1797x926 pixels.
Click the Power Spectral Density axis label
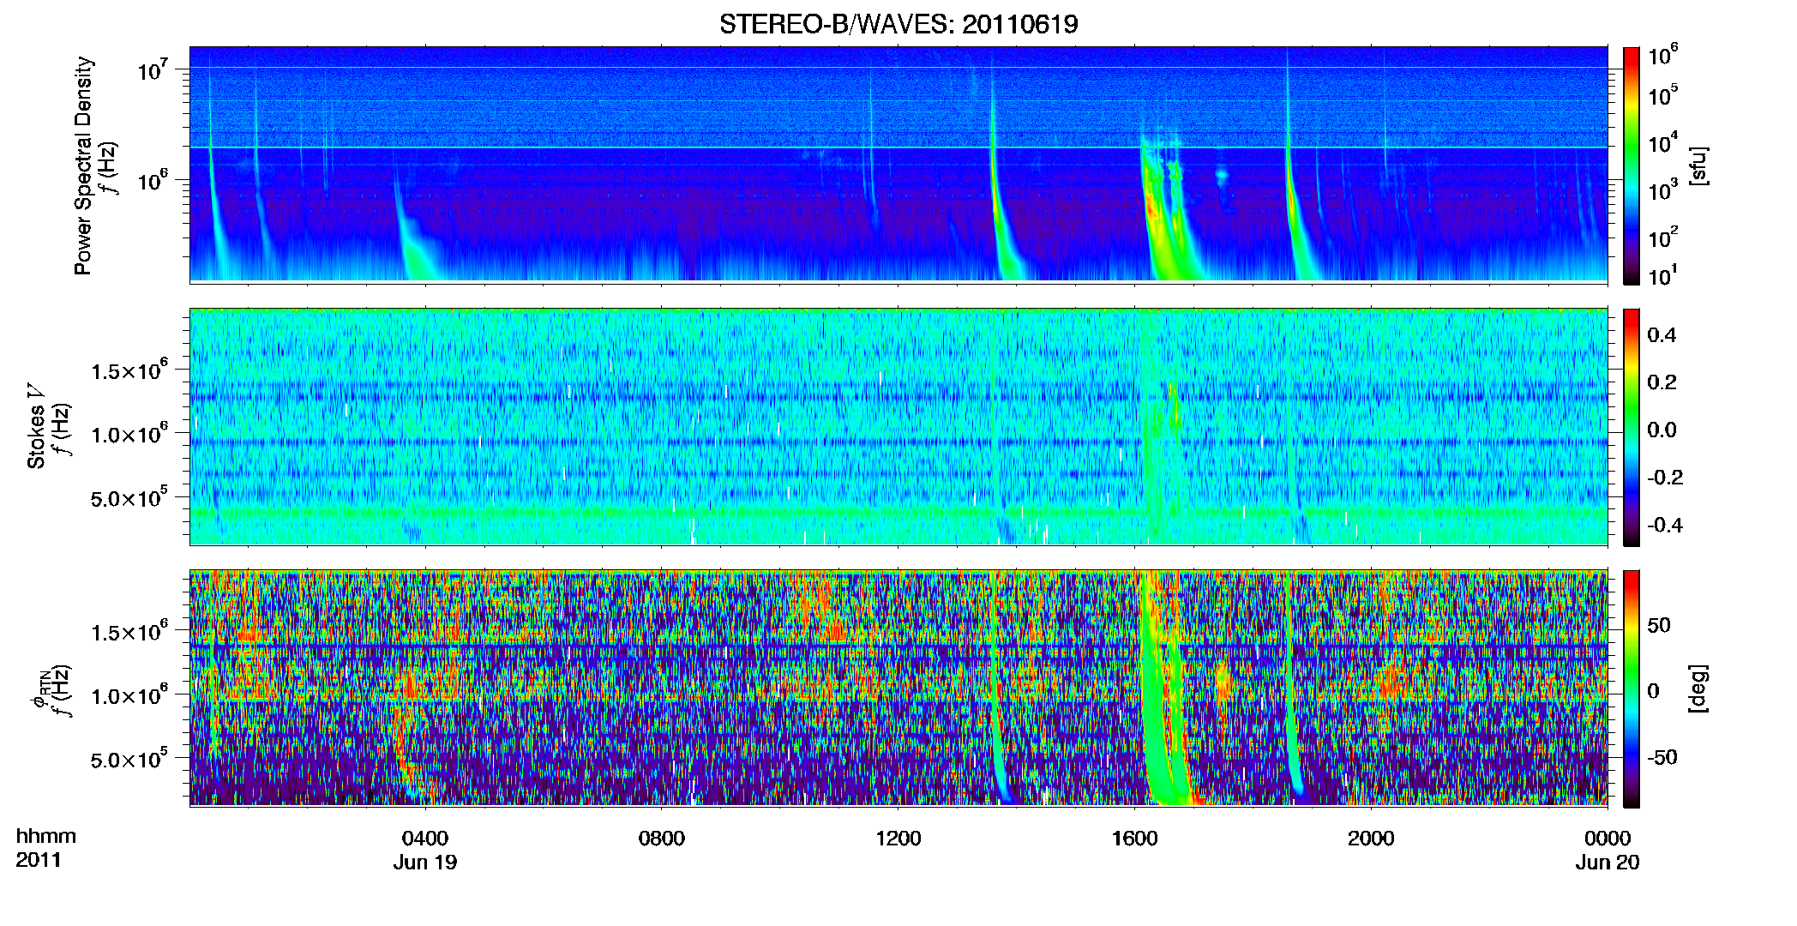[83, 165]
